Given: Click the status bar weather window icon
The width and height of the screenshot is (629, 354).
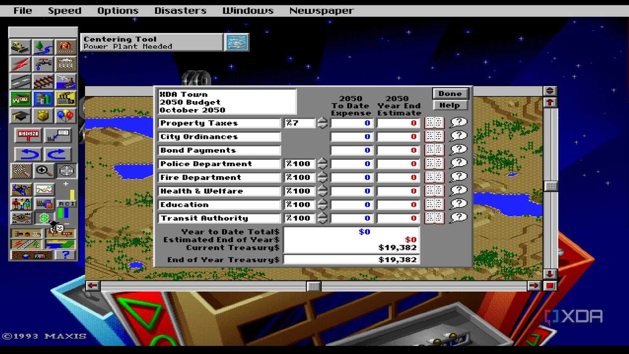Looking at the screenshot, I should [x=237, y=42].
